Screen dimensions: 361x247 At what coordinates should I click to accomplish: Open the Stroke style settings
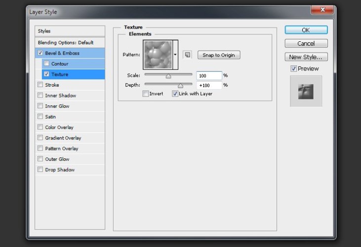click(x=52, y=85)
